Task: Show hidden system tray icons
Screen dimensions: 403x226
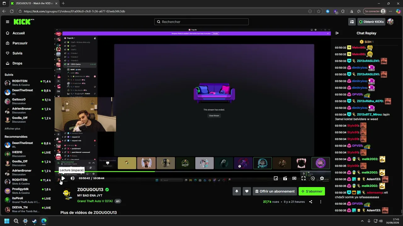Action: tap(362, 221)
